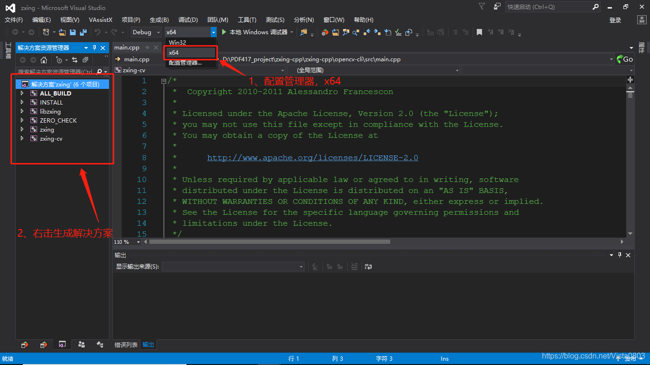Click the sync with active document icon
The width and height of the screenshot is (650, 365).
pyautogui.click(x=75, y=60)
